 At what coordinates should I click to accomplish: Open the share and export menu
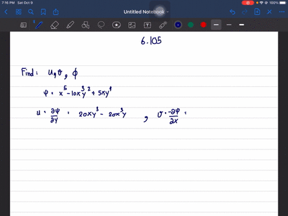click(x=56, y=12)
